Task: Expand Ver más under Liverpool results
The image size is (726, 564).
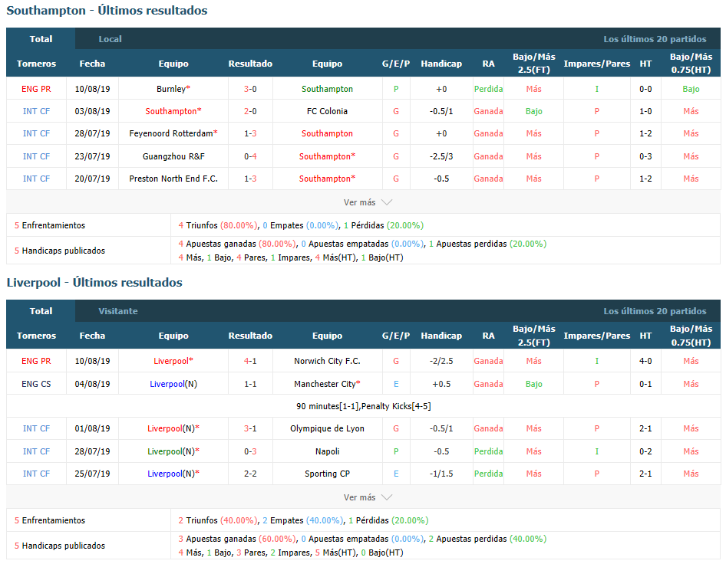Action: tap(368, 497)
